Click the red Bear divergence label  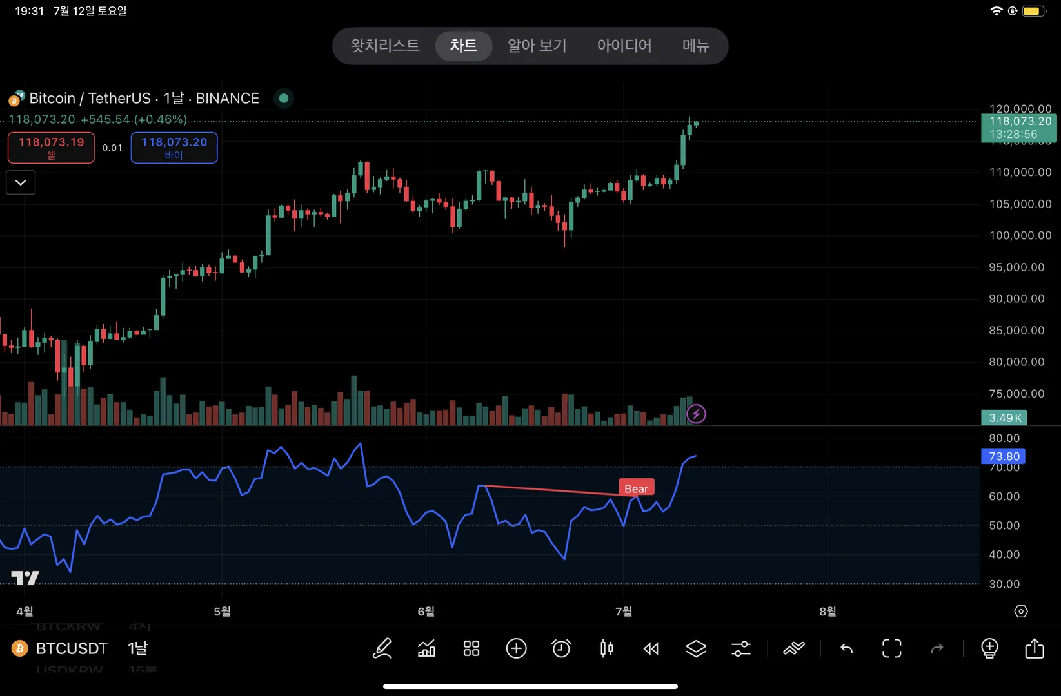pyautogui.click(x=636, y=488)
